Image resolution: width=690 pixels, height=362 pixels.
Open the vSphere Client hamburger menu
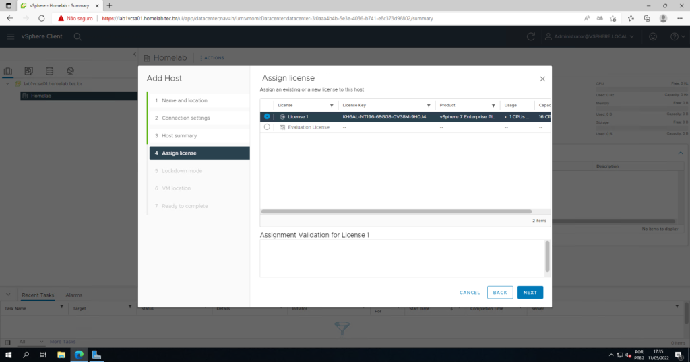tap(11, 36)
